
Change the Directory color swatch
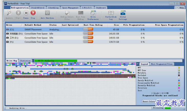pyautogui.click(x=179, y=88)
